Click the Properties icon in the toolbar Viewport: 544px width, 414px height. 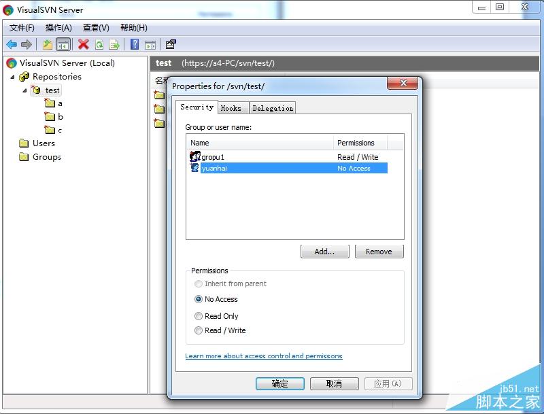[x=171, y=44]
